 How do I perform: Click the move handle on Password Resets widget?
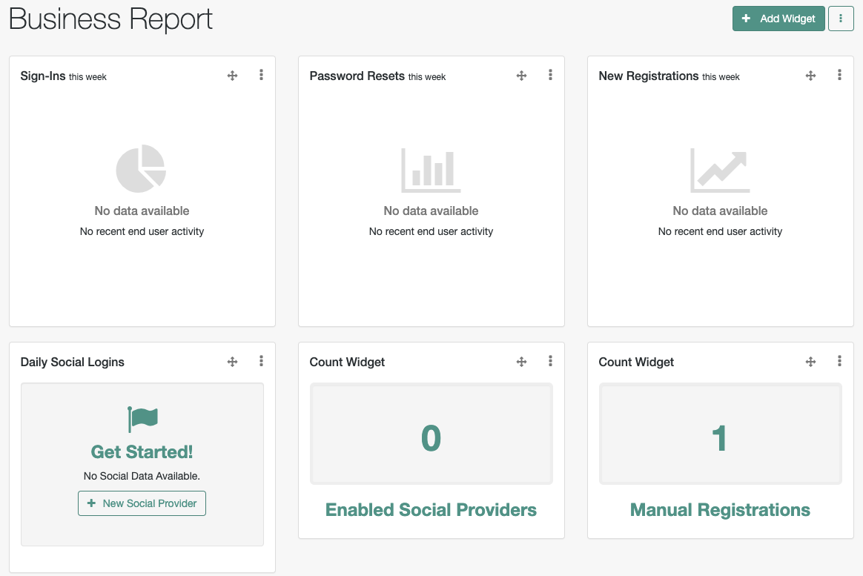[x=521, y=75]
